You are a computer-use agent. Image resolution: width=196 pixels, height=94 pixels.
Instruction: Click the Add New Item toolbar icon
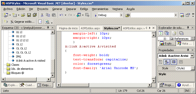click(15, 15)
